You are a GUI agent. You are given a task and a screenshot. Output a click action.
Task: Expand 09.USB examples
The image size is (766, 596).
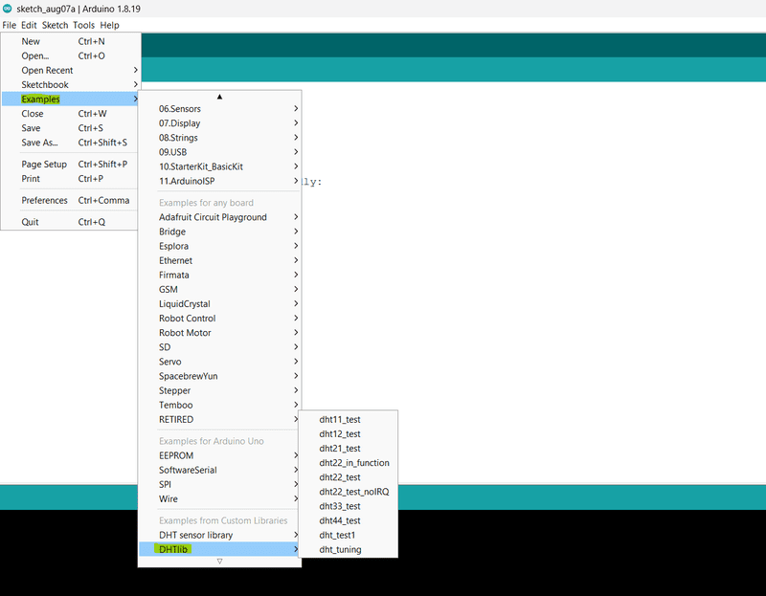[219, 152]
